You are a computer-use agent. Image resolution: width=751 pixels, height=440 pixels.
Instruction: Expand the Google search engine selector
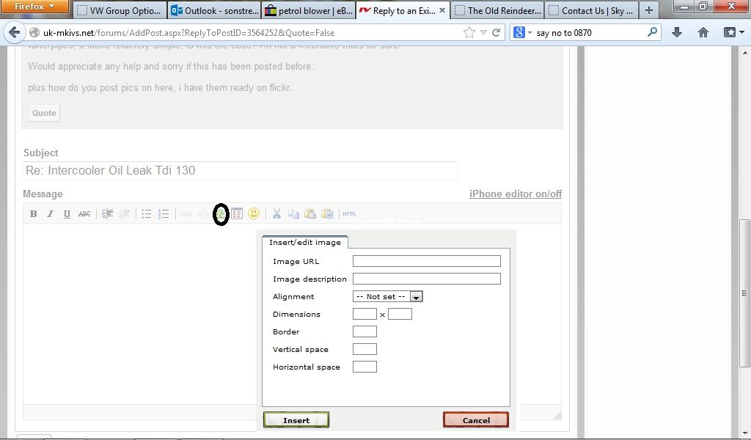point(522,32)
